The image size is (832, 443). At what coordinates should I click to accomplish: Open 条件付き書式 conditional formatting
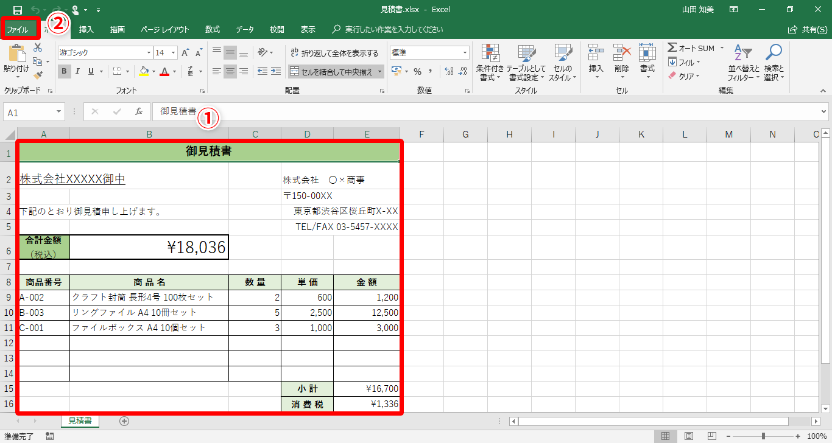coord(490,63)
